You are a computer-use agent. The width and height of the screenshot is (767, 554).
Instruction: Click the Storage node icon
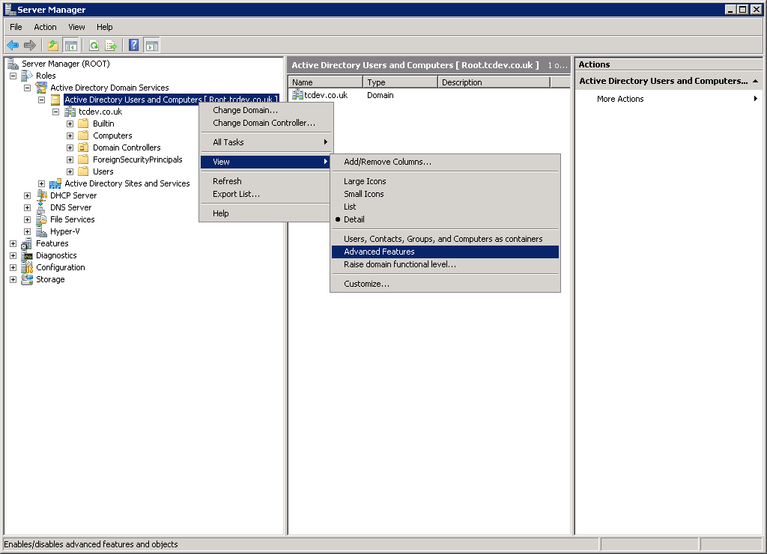[x=27, y=279]
